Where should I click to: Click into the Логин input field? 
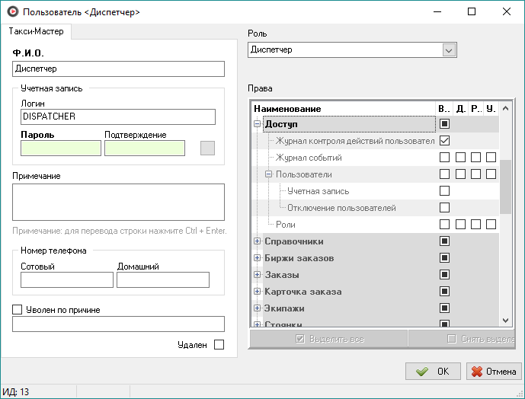[x=118, y=117]
